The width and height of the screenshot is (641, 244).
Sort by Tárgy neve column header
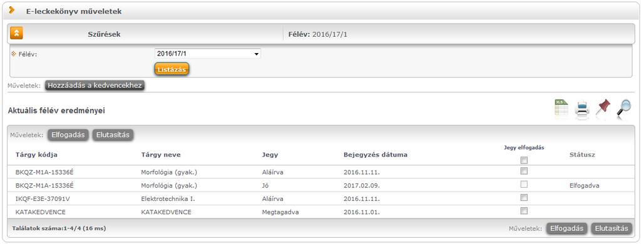(161, 155)
